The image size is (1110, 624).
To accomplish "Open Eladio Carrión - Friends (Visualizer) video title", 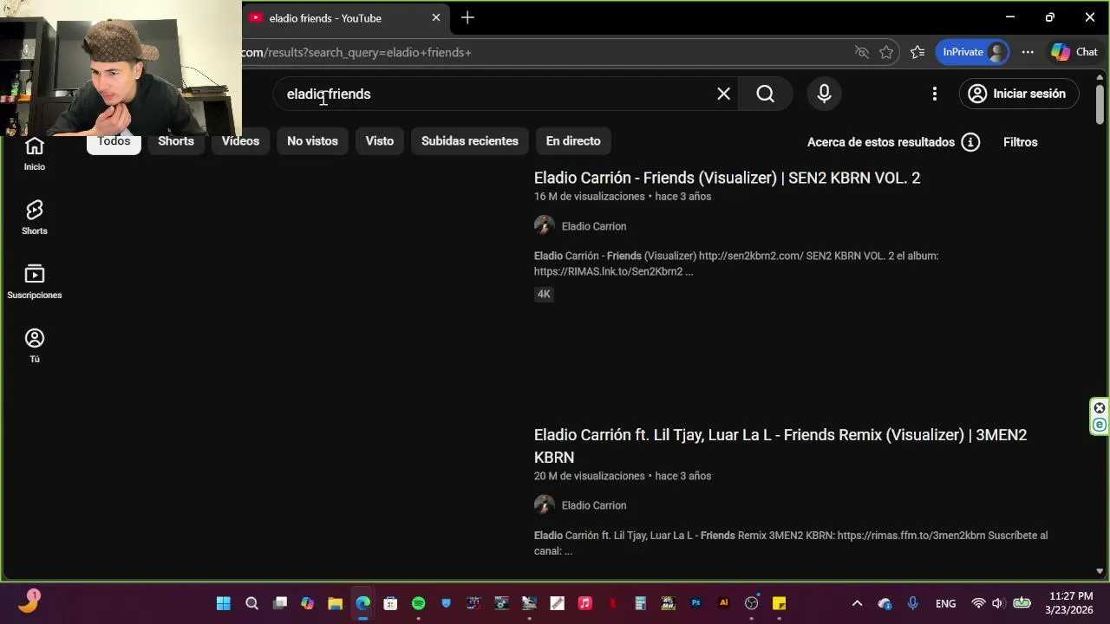I will click(727, 178).
